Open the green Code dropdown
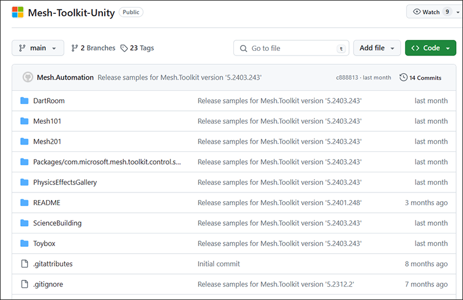This screenshot has height=300, width=463. pyautogui.click(x=431, y=48)
